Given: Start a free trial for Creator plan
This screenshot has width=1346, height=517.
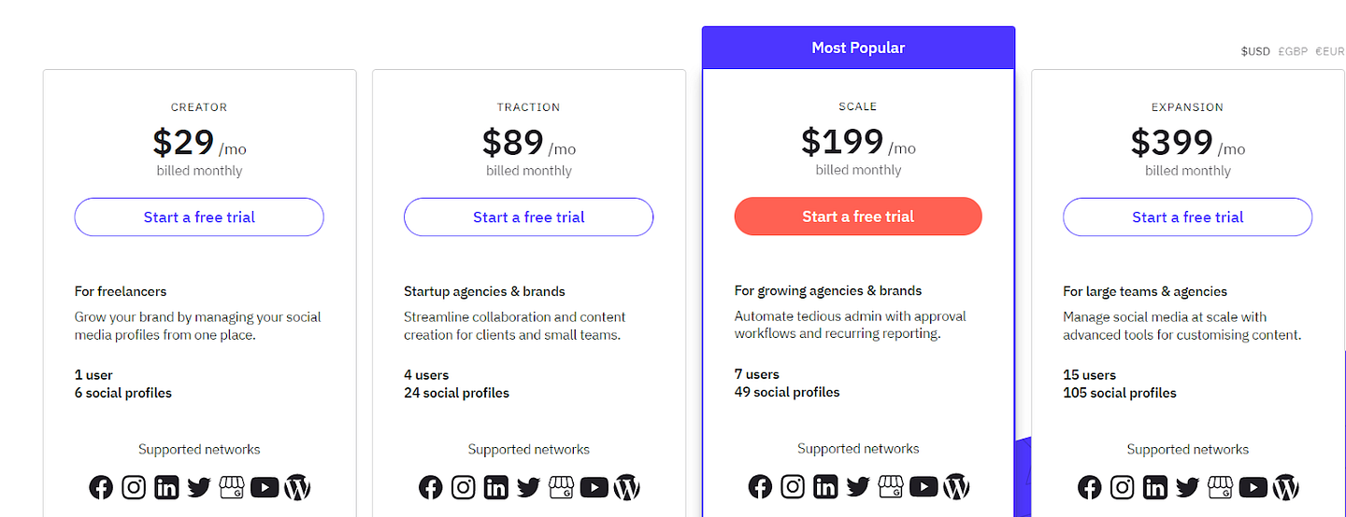Looking at the screenshot, I should point(199,217).
